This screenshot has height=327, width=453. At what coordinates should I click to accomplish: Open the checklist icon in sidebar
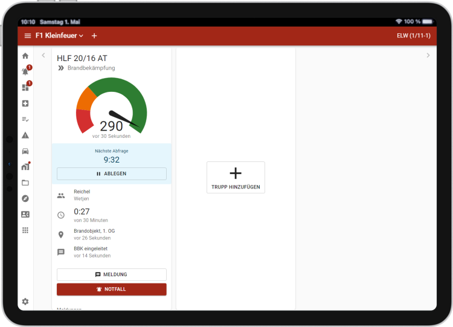click(25, 119)
